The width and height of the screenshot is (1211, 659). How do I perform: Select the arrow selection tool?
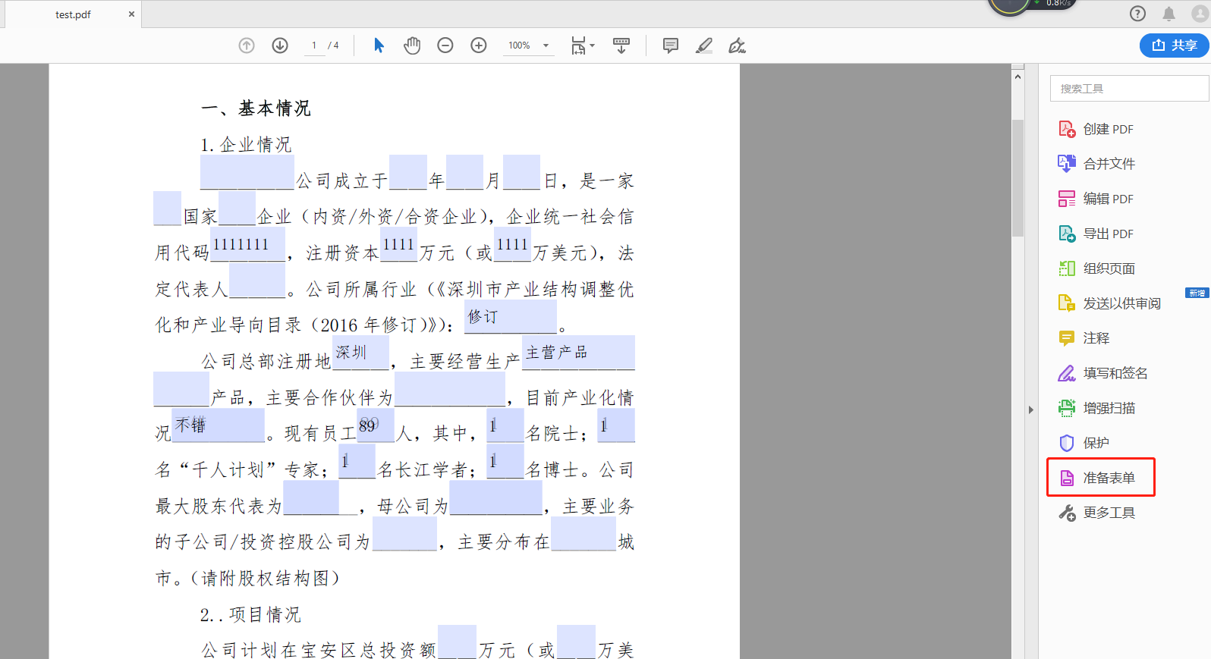379,46
